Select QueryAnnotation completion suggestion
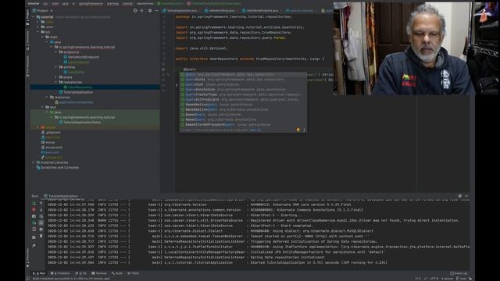The width and height of the screenshot is (500, 281). (x=243, y=90)
